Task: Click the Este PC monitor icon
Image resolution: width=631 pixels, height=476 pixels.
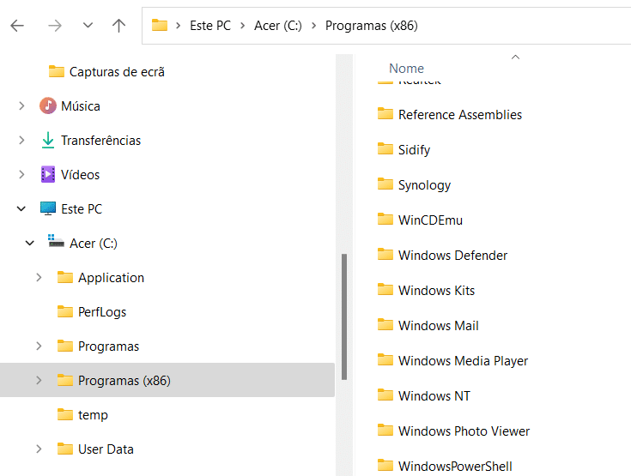Action: (48, 208)
